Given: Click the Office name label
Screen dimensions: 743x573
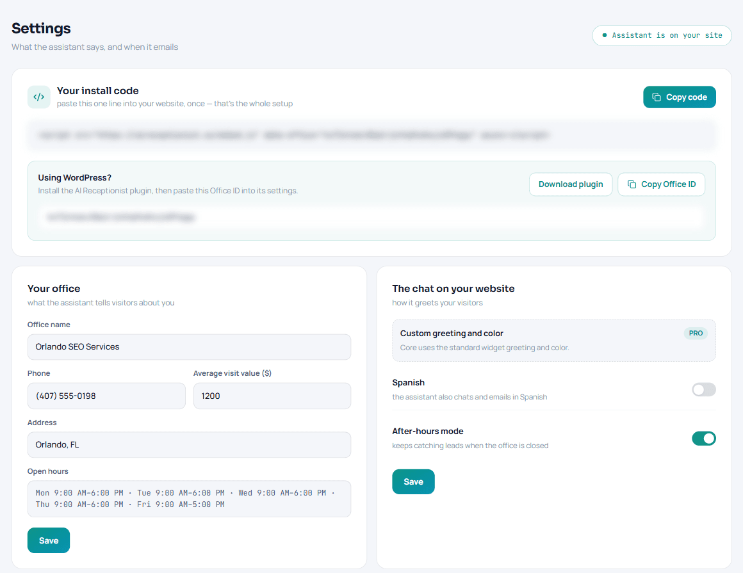Looking at the screenshot, I should [48, 325].
